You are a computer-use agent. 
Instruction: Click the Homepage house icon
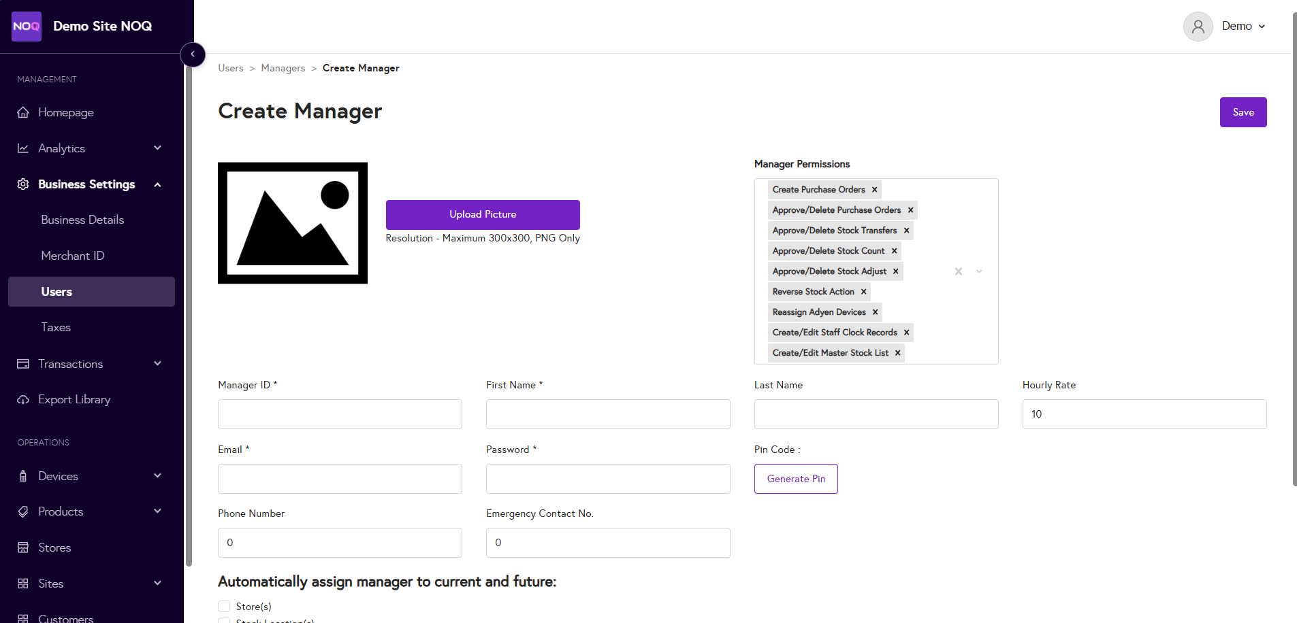[x=23, y=112]
